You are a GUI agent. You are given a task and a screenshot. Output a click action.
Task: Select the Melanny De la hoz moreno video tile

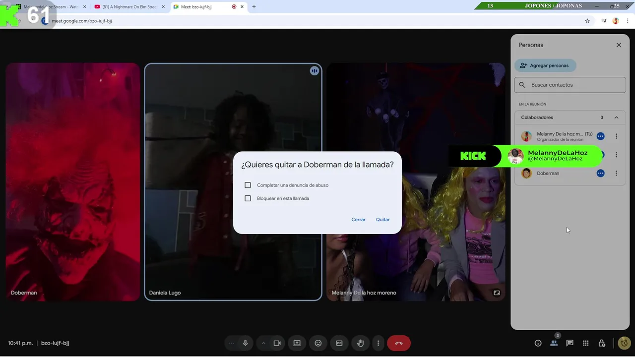tap(416, 182)
